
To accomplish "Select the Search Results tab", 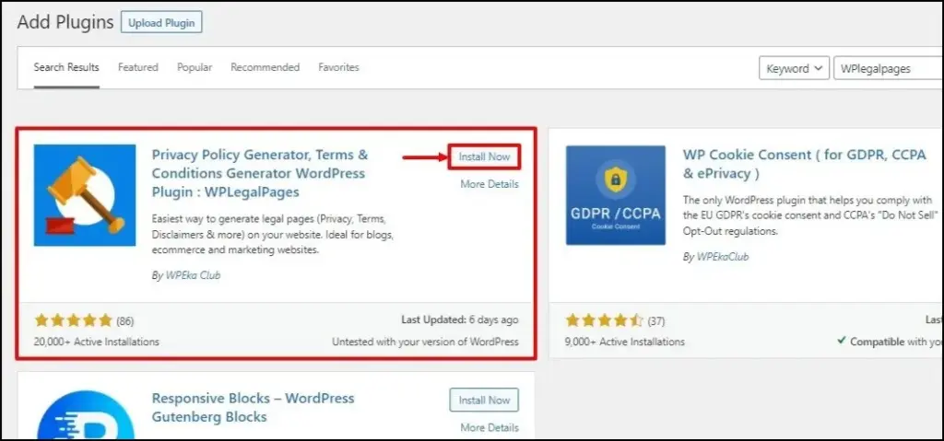I will (x=66, y=67).
